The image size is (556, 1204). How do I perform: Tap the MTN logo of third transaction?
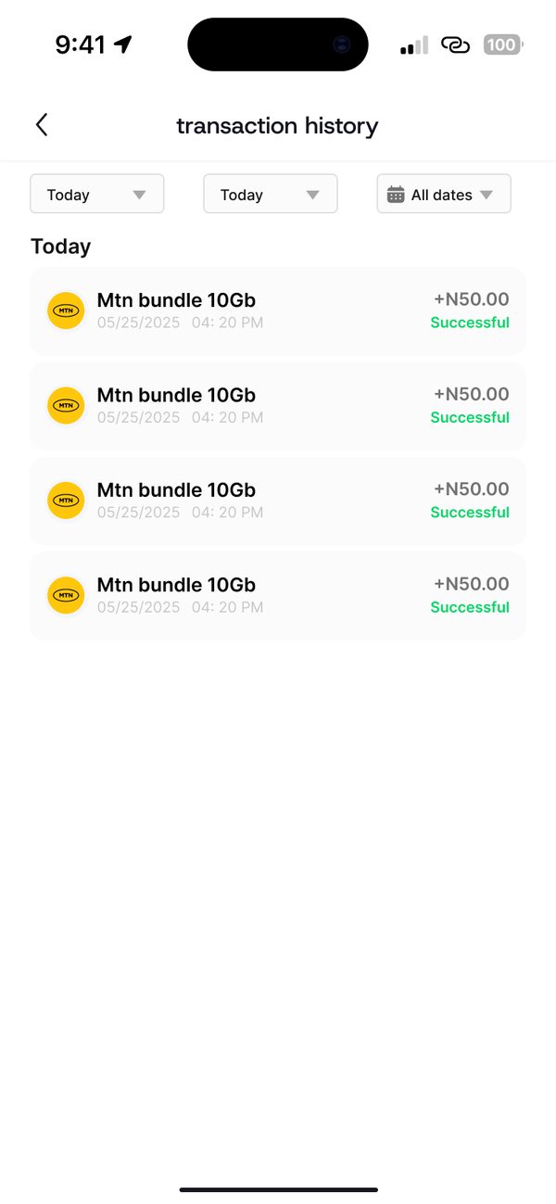point(66,501)
